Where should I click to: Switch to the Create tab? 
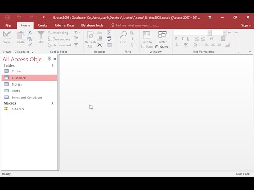click(42, 25)
